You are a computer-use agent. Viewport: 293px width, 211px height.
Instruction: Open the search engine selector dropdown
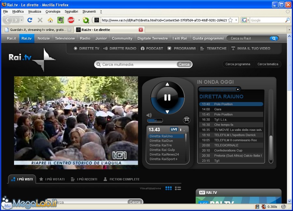point(245,20)
